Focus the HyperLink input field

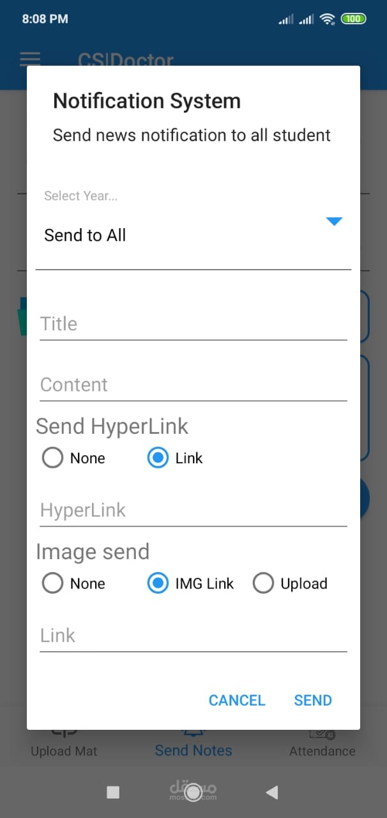(193, 510)
